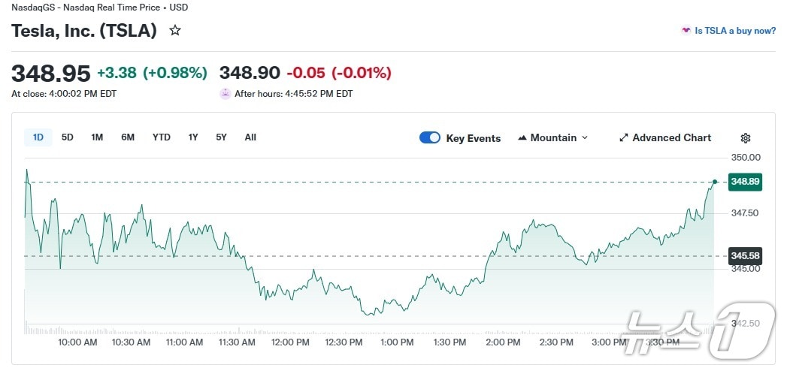Click the Mountain chart type icon

(522, 138)
